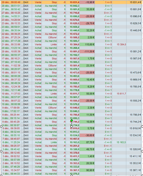
Task: Click 'Clôturer' in the 22 déc., 07:25:24 row
Action: pyautogui.click(x=53, y=37)
